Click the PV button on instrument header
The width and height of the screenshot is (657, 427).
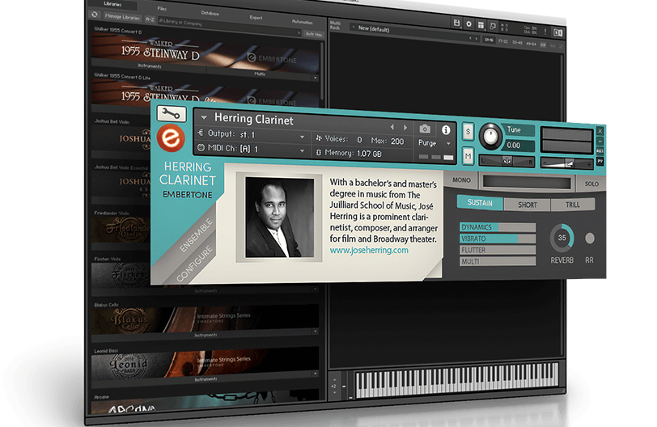click(x=600, y=161)
